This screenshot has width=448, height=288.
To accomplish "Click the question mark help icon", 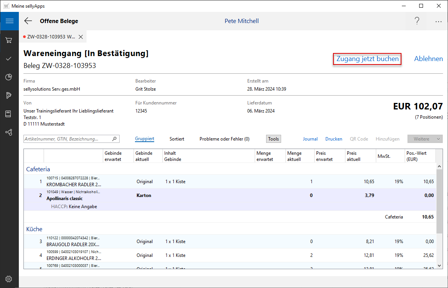I will (x=417, y=21).
